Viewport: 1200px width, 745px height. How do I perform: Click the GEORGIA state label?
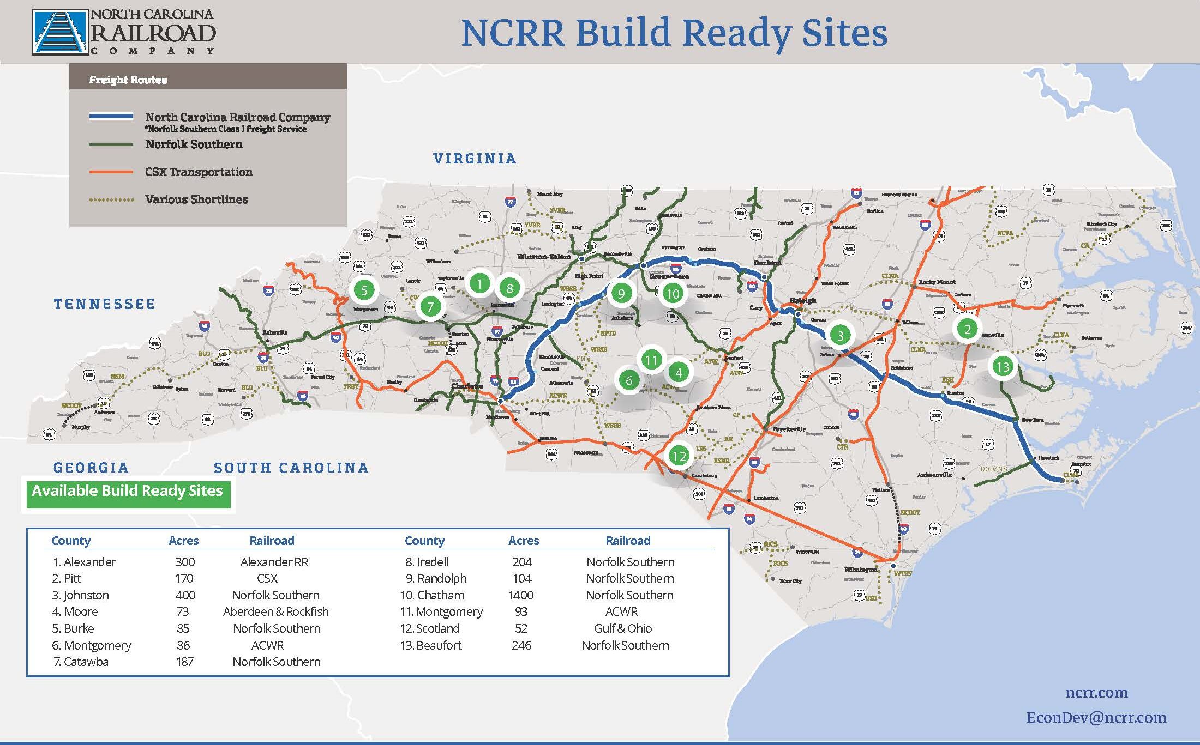click(91, 468)
